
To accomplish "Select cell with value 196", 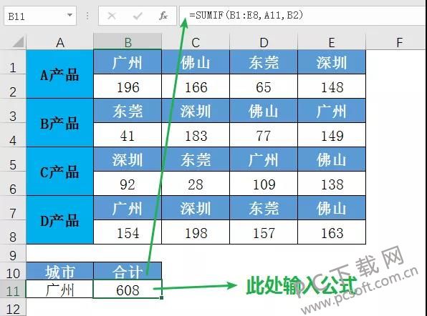I will click(128, 87).
